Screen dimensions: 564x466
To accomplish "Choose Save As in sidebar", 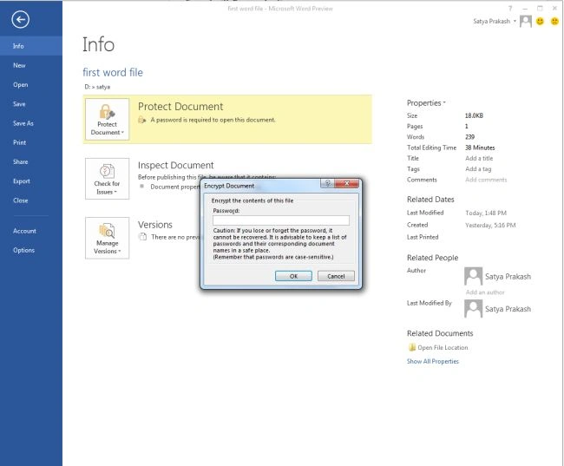I will [31, 123].
